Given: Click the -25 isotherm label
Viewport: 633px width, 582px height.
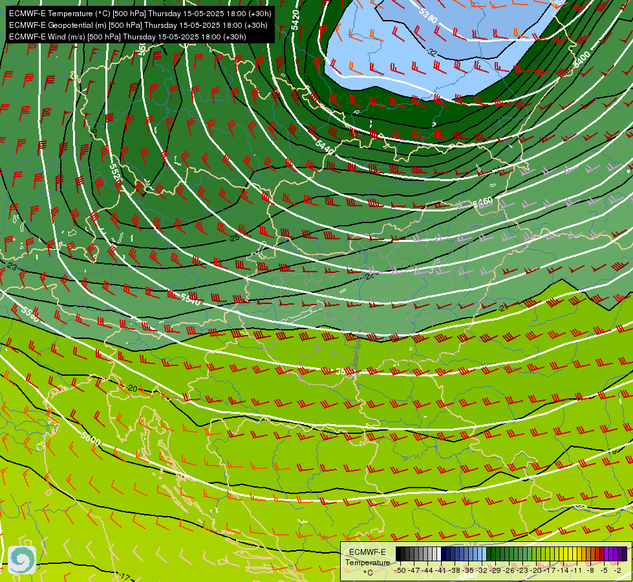Looking at the screenshot, I should click(234, 238).
